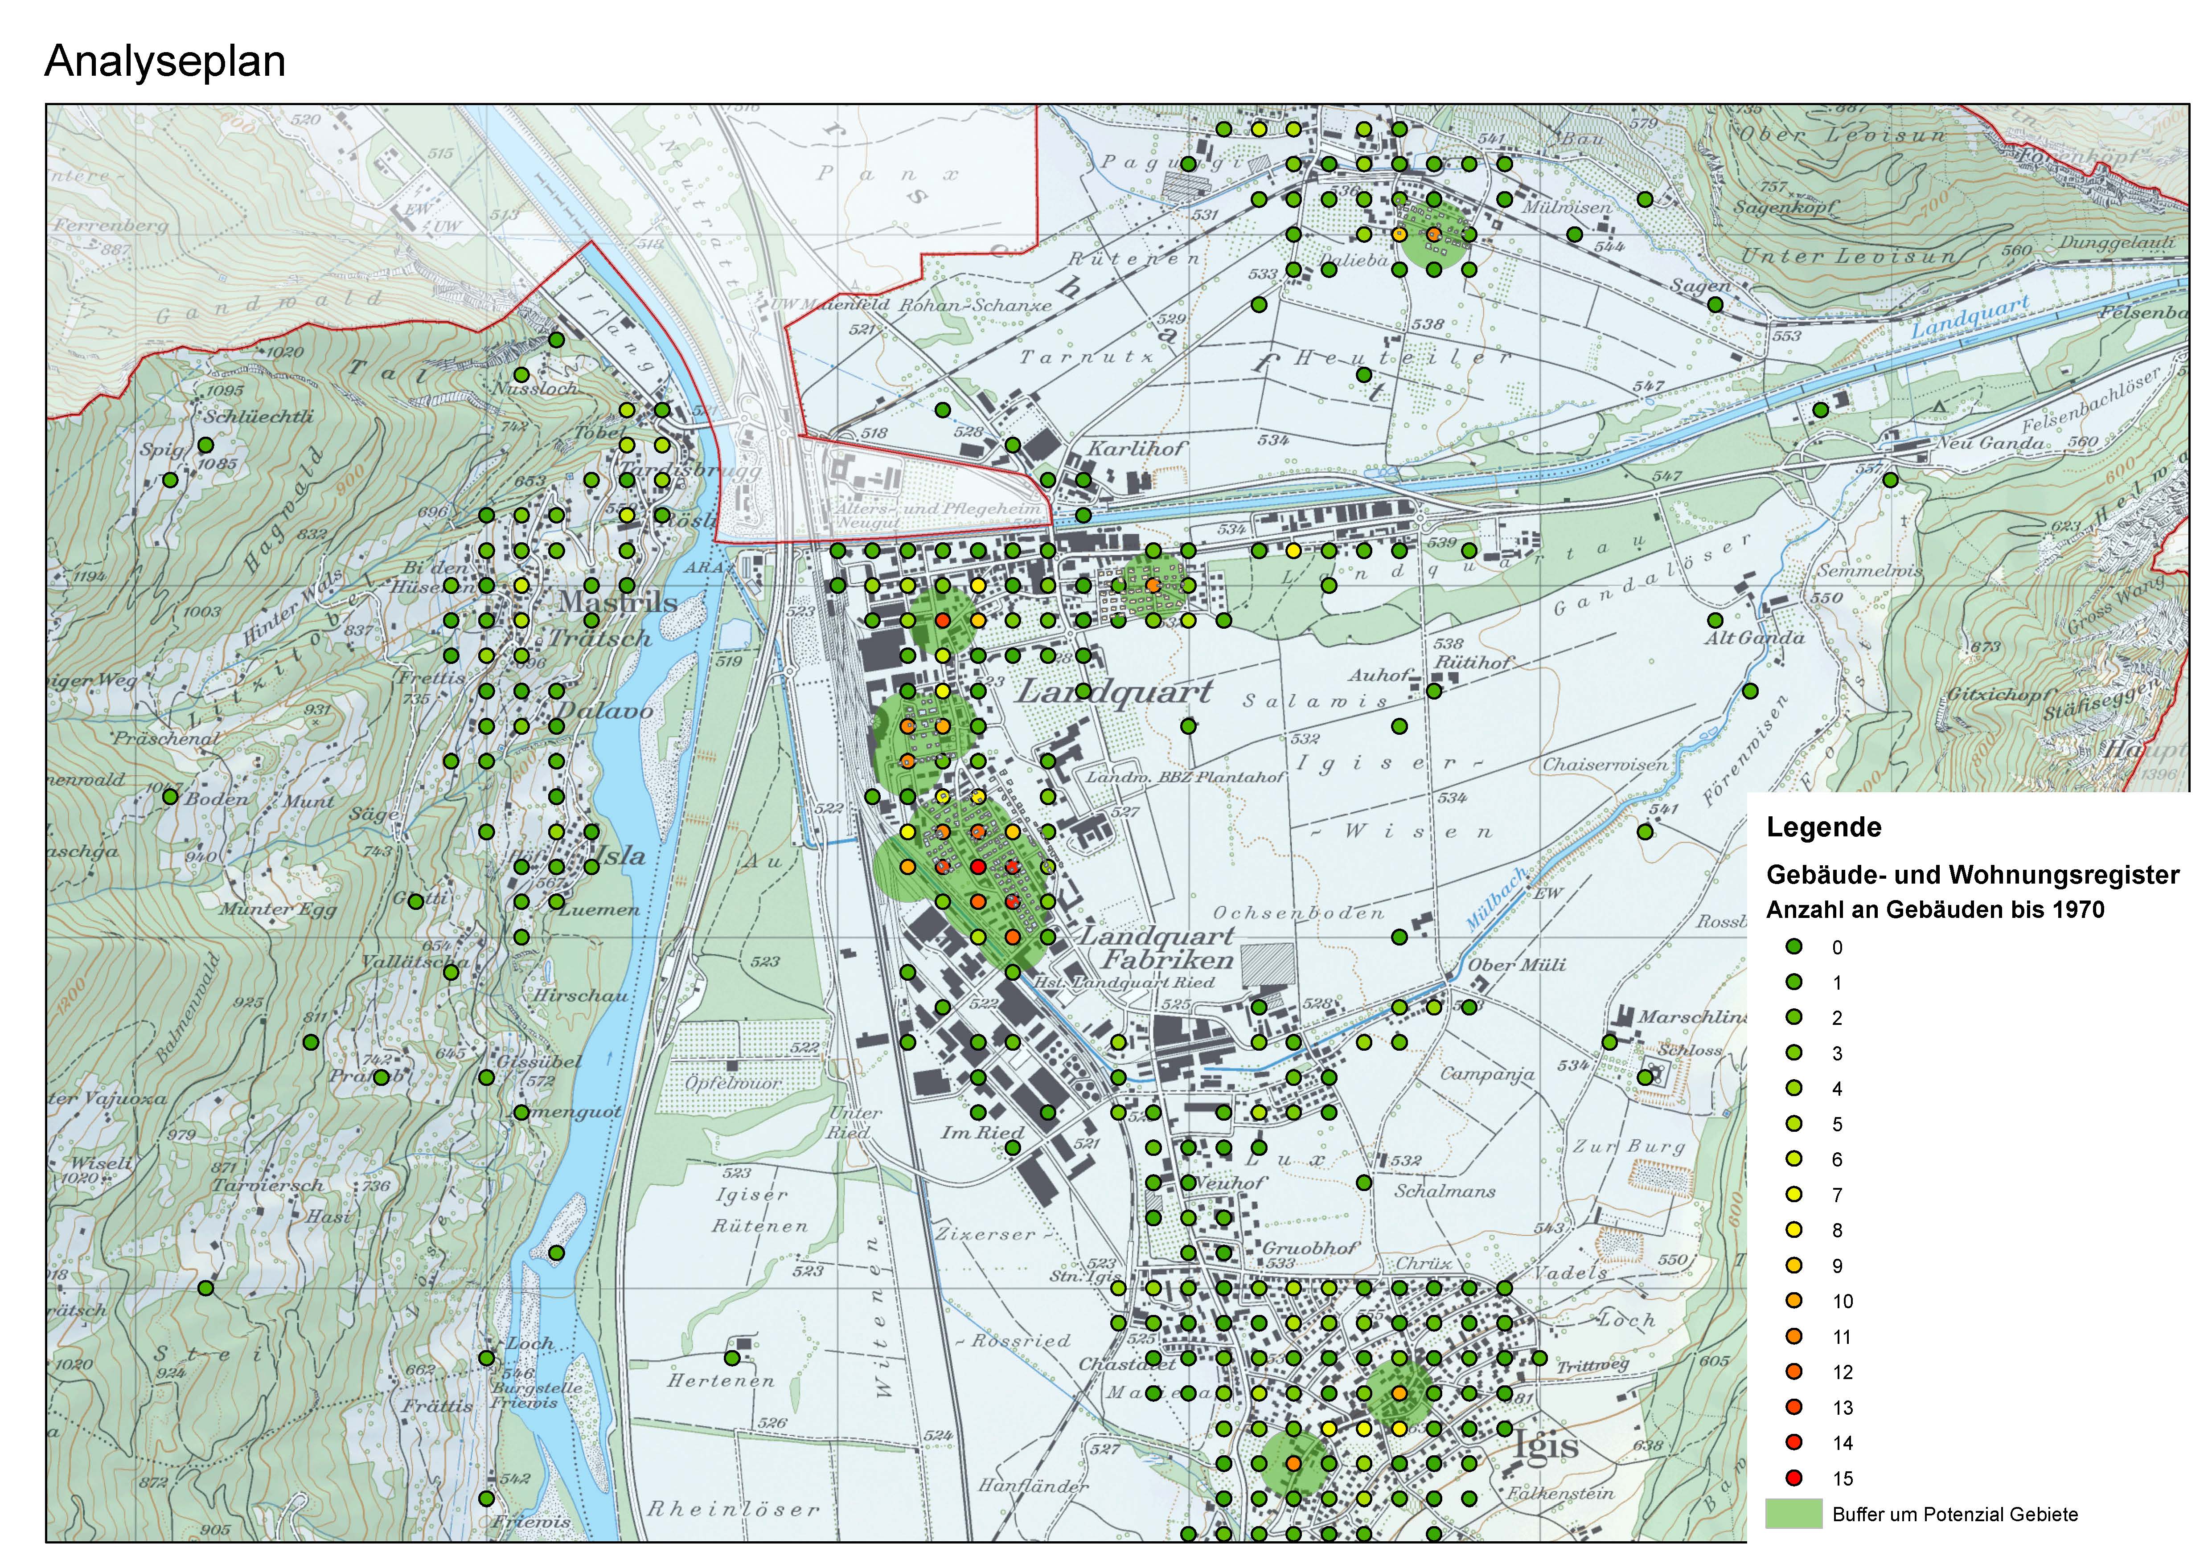The height and width of the screenshot is (1564, 2212).
Task: Select the legend dot for value 10
Action: 1794,1301
